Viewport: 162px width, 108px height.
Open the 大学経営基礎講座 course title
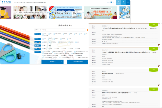point(107,74)
